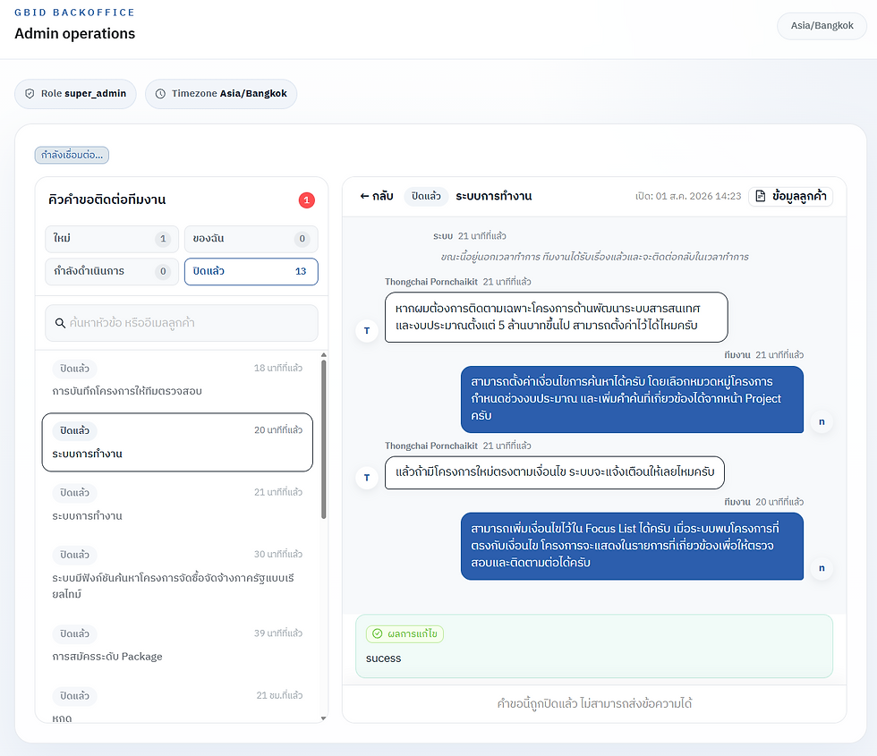Open the selected ระบบการทำงาน request from 20 นาทีที่แล้ว
Viewport: 877px width, 756px height.
tap(177, 442)
